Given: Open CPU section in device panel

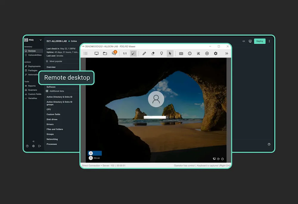Looking at the screenshot, I should tap(49, 109).
